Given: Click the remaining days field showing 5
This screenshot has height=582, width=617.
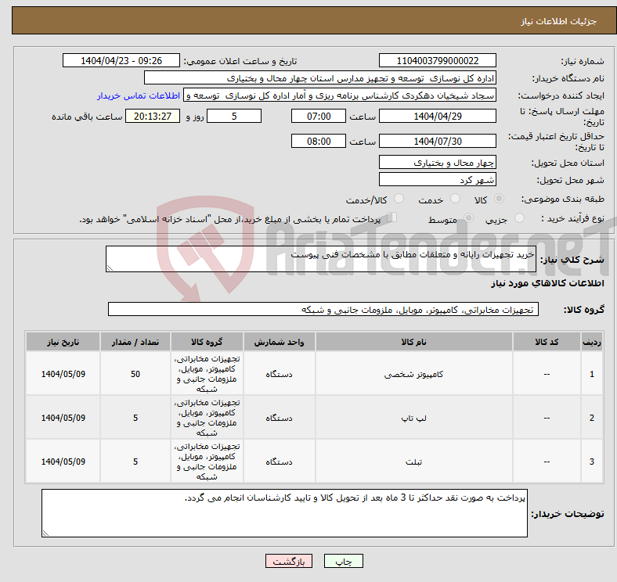Looking at the screenshot, I should pyautogui.click(x=234, y=116).
